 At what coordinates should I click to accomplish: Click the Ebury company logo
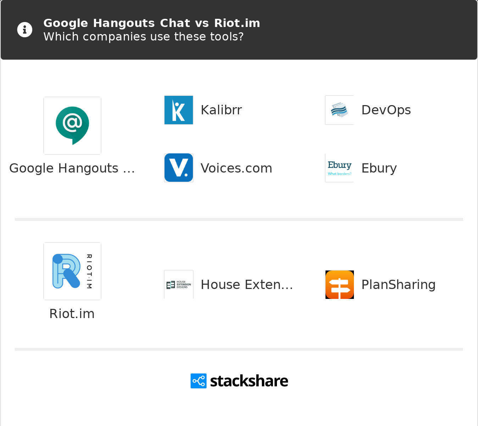pos(339,168)
